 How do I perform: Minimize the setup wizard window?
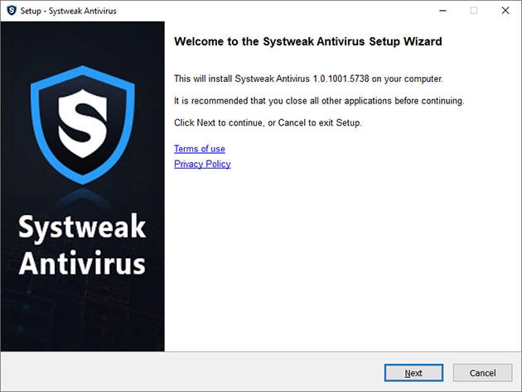[x=436, y=11]
